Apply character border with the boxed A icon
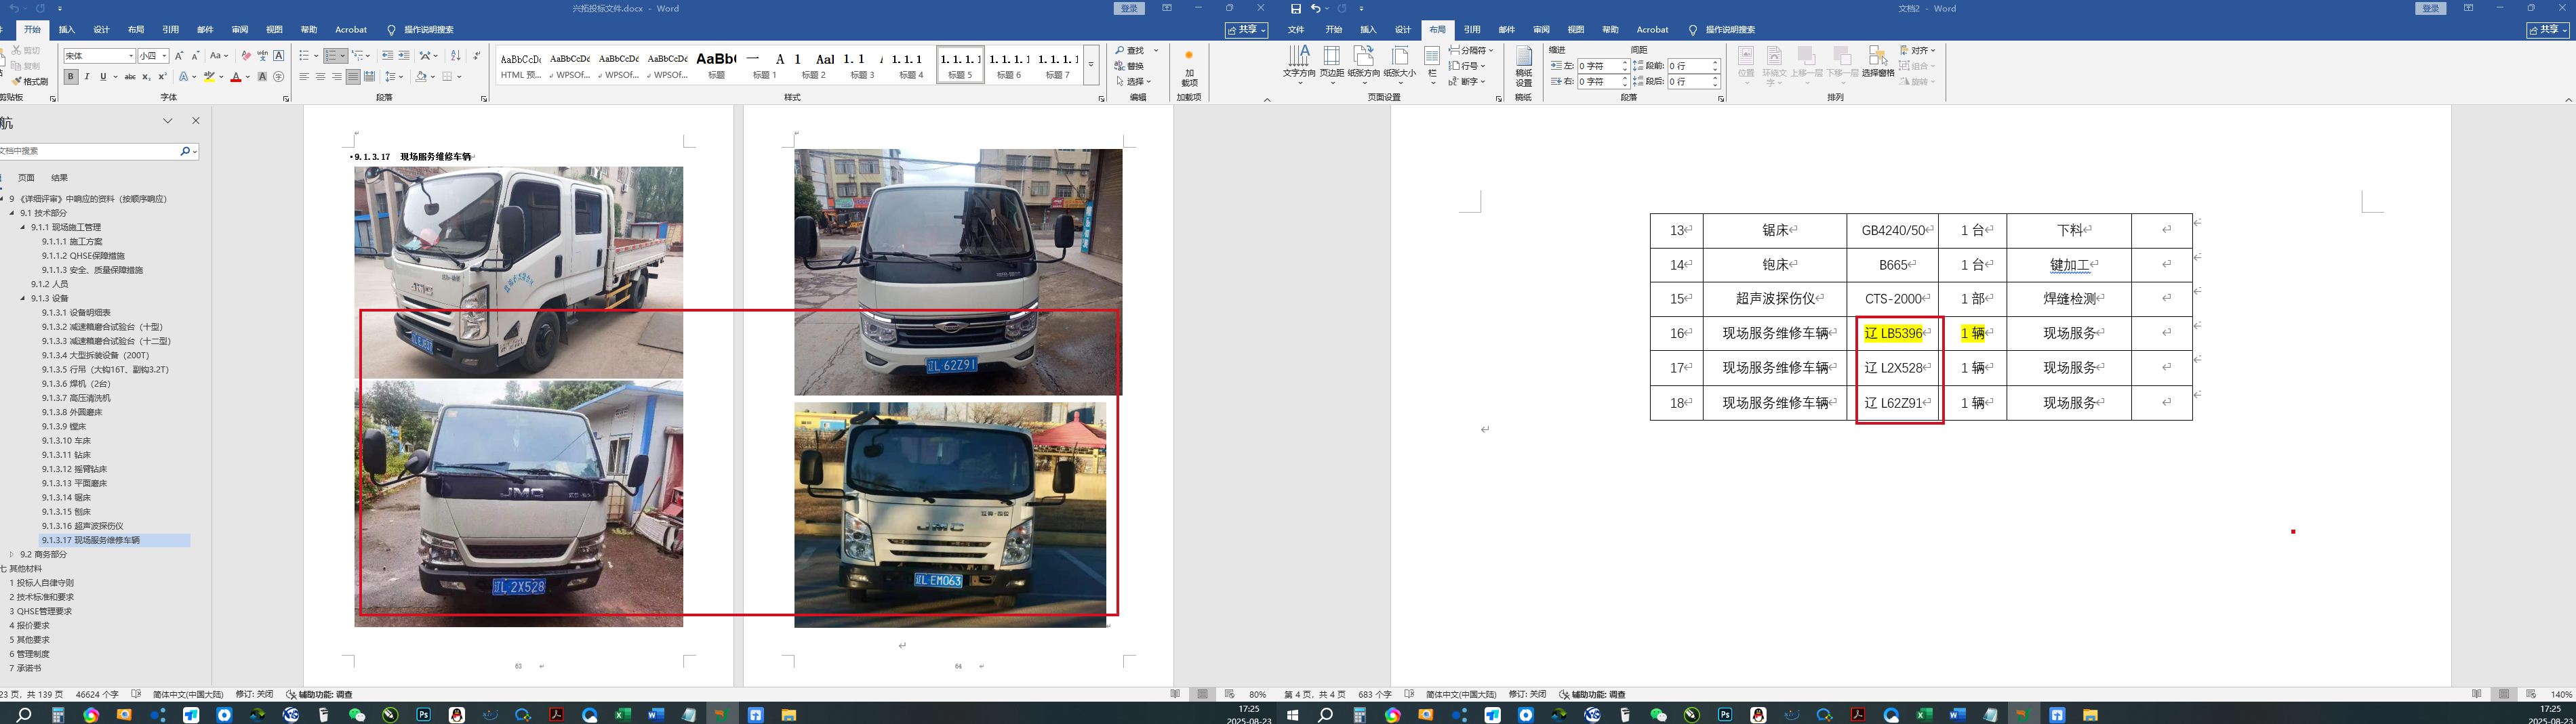This screenshot has height=724, width=2576. [x=279, y=56]
